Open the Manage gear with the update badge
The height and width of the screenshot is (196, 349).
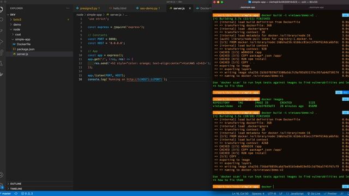coord(1,186)
